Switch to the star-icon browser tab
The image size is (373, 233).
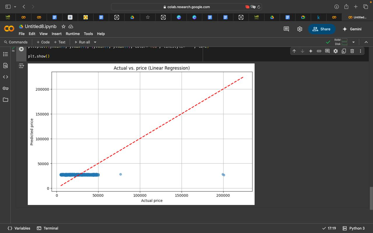click(148, 17)
